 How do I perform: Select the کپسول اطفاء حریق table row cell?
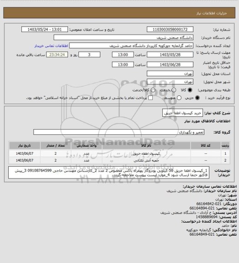[146, 153]
